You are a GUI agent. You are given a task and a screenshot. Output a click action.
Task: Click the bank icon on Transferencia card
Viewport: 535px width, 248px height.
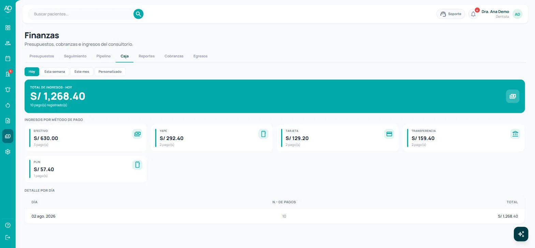(515, 134)
